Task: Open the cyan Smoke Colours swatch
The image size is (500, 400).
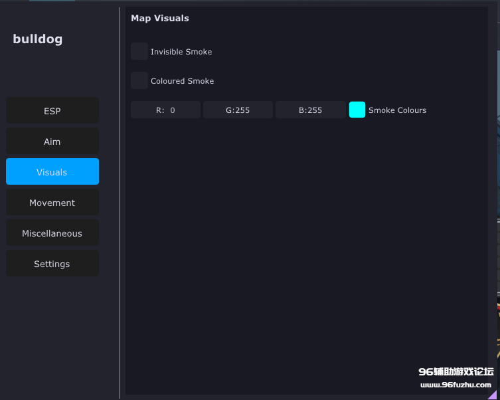Action: (357, 110)
